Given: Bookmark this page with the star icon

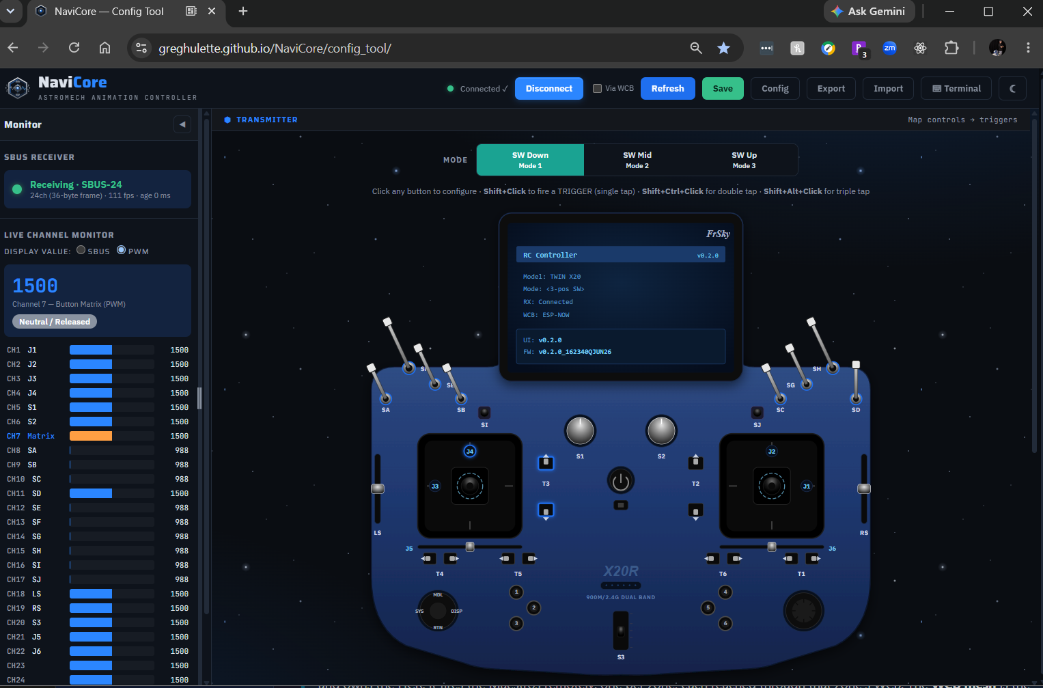Looking at the screenshot, I should (723, 48).
